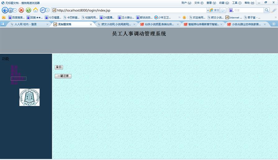Expand the far-right bookmarks overflow chevron

coord(276,17)
